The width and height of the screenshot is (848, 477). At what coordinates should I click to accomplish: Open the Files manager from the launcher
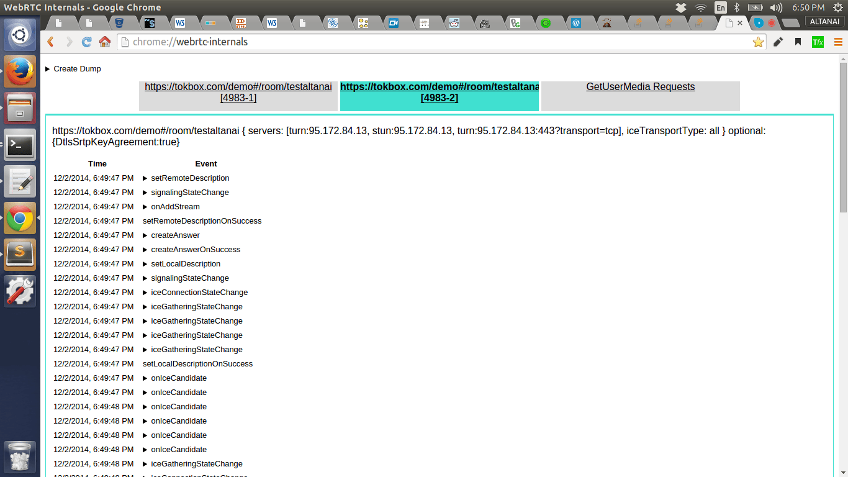coord(20,108)
